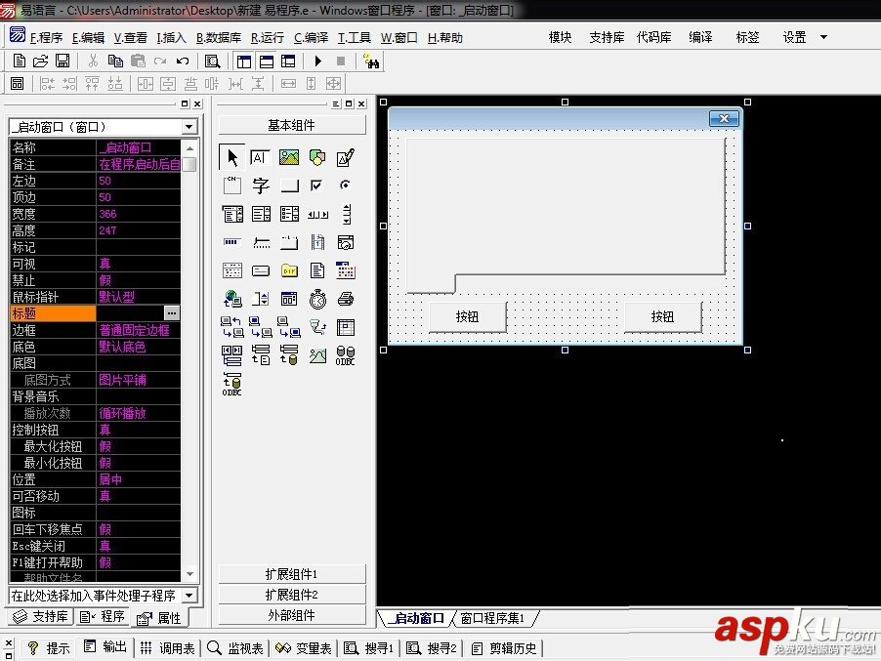
Task: Open the ellipsis button for 标题 property
Action: 172,312
